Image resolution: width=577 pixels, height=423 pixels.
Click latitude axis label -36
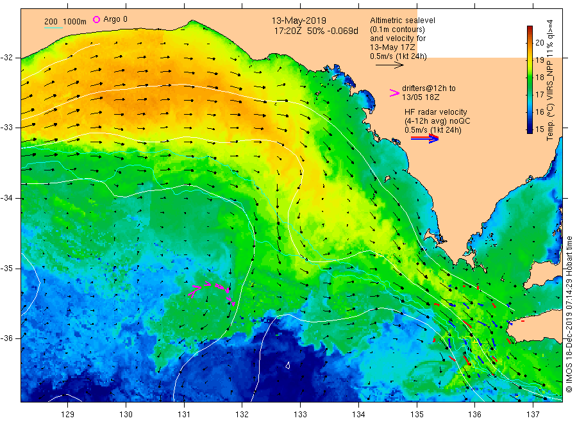pyautogui.click(x=6, y=338)
